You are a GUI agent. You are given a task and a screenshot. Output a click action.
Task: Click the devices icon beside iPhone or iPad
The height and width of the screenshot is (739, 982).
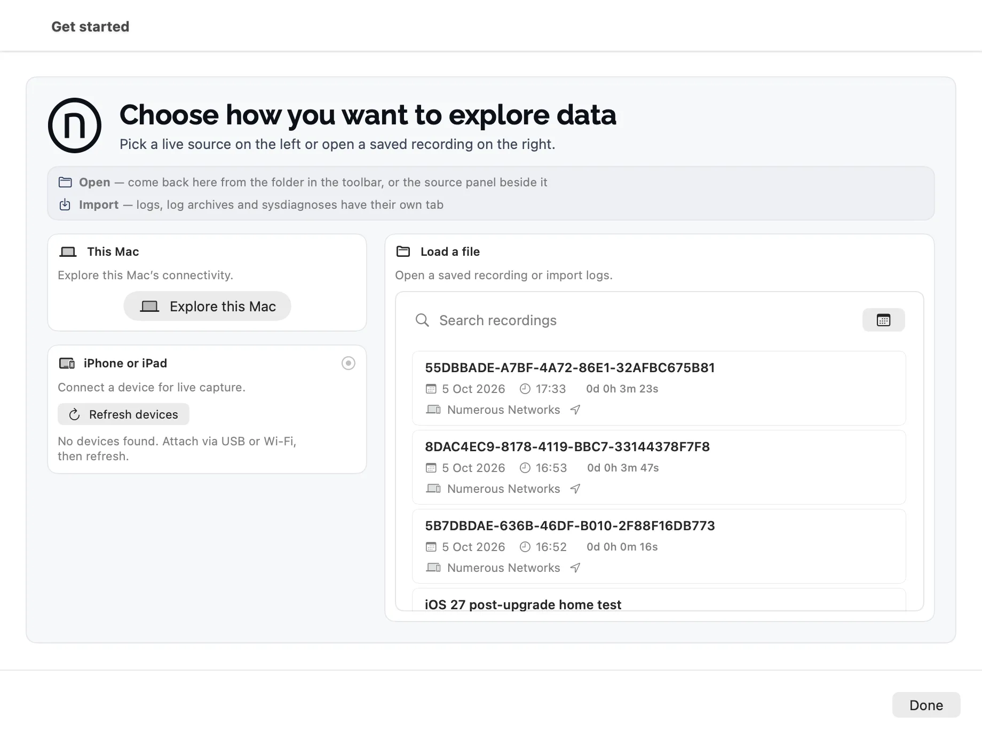coord(67,364)
